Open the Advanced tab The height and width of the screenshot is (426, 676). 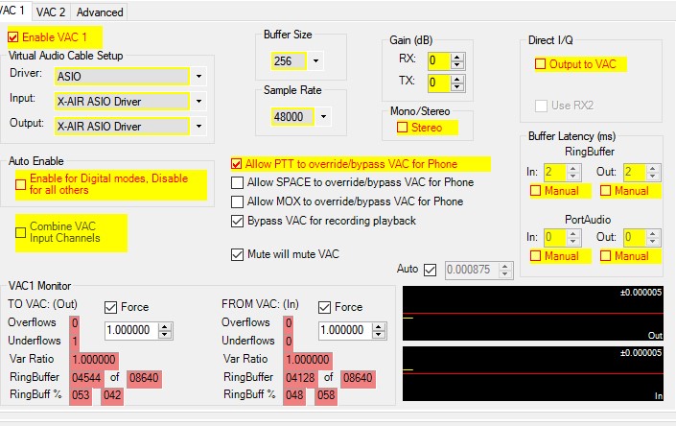click(x=100, y=12)
